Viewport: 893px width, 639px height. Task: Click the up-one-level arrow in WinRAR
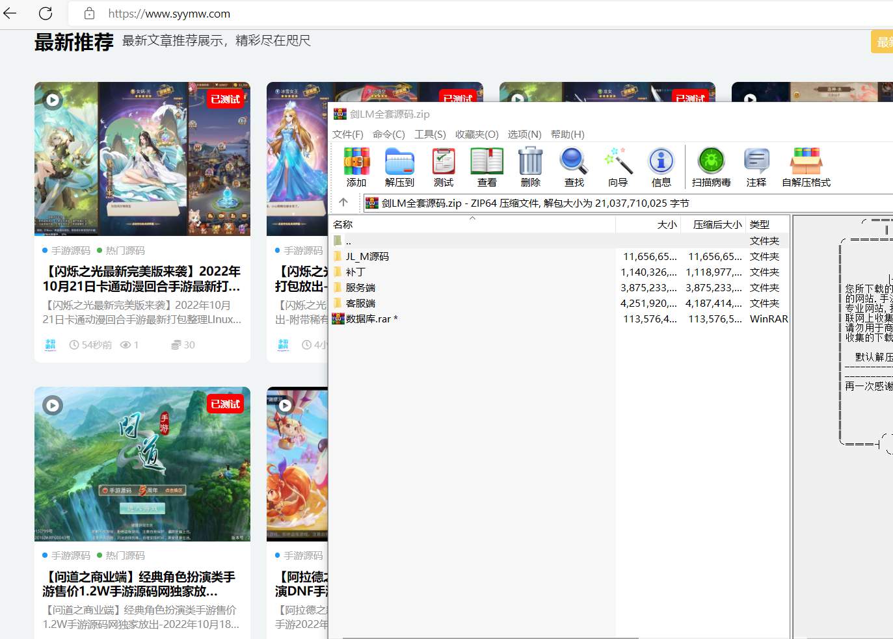click(343, 202)
